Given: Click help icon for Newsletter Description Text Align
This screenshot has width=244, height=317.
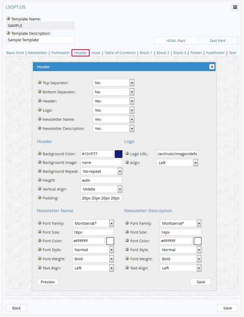Looking at the screenshot, I should pos(127,267).
